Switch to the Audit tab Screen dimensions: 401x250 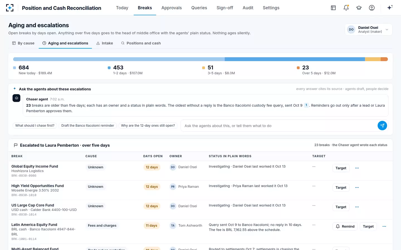(248, 8)
